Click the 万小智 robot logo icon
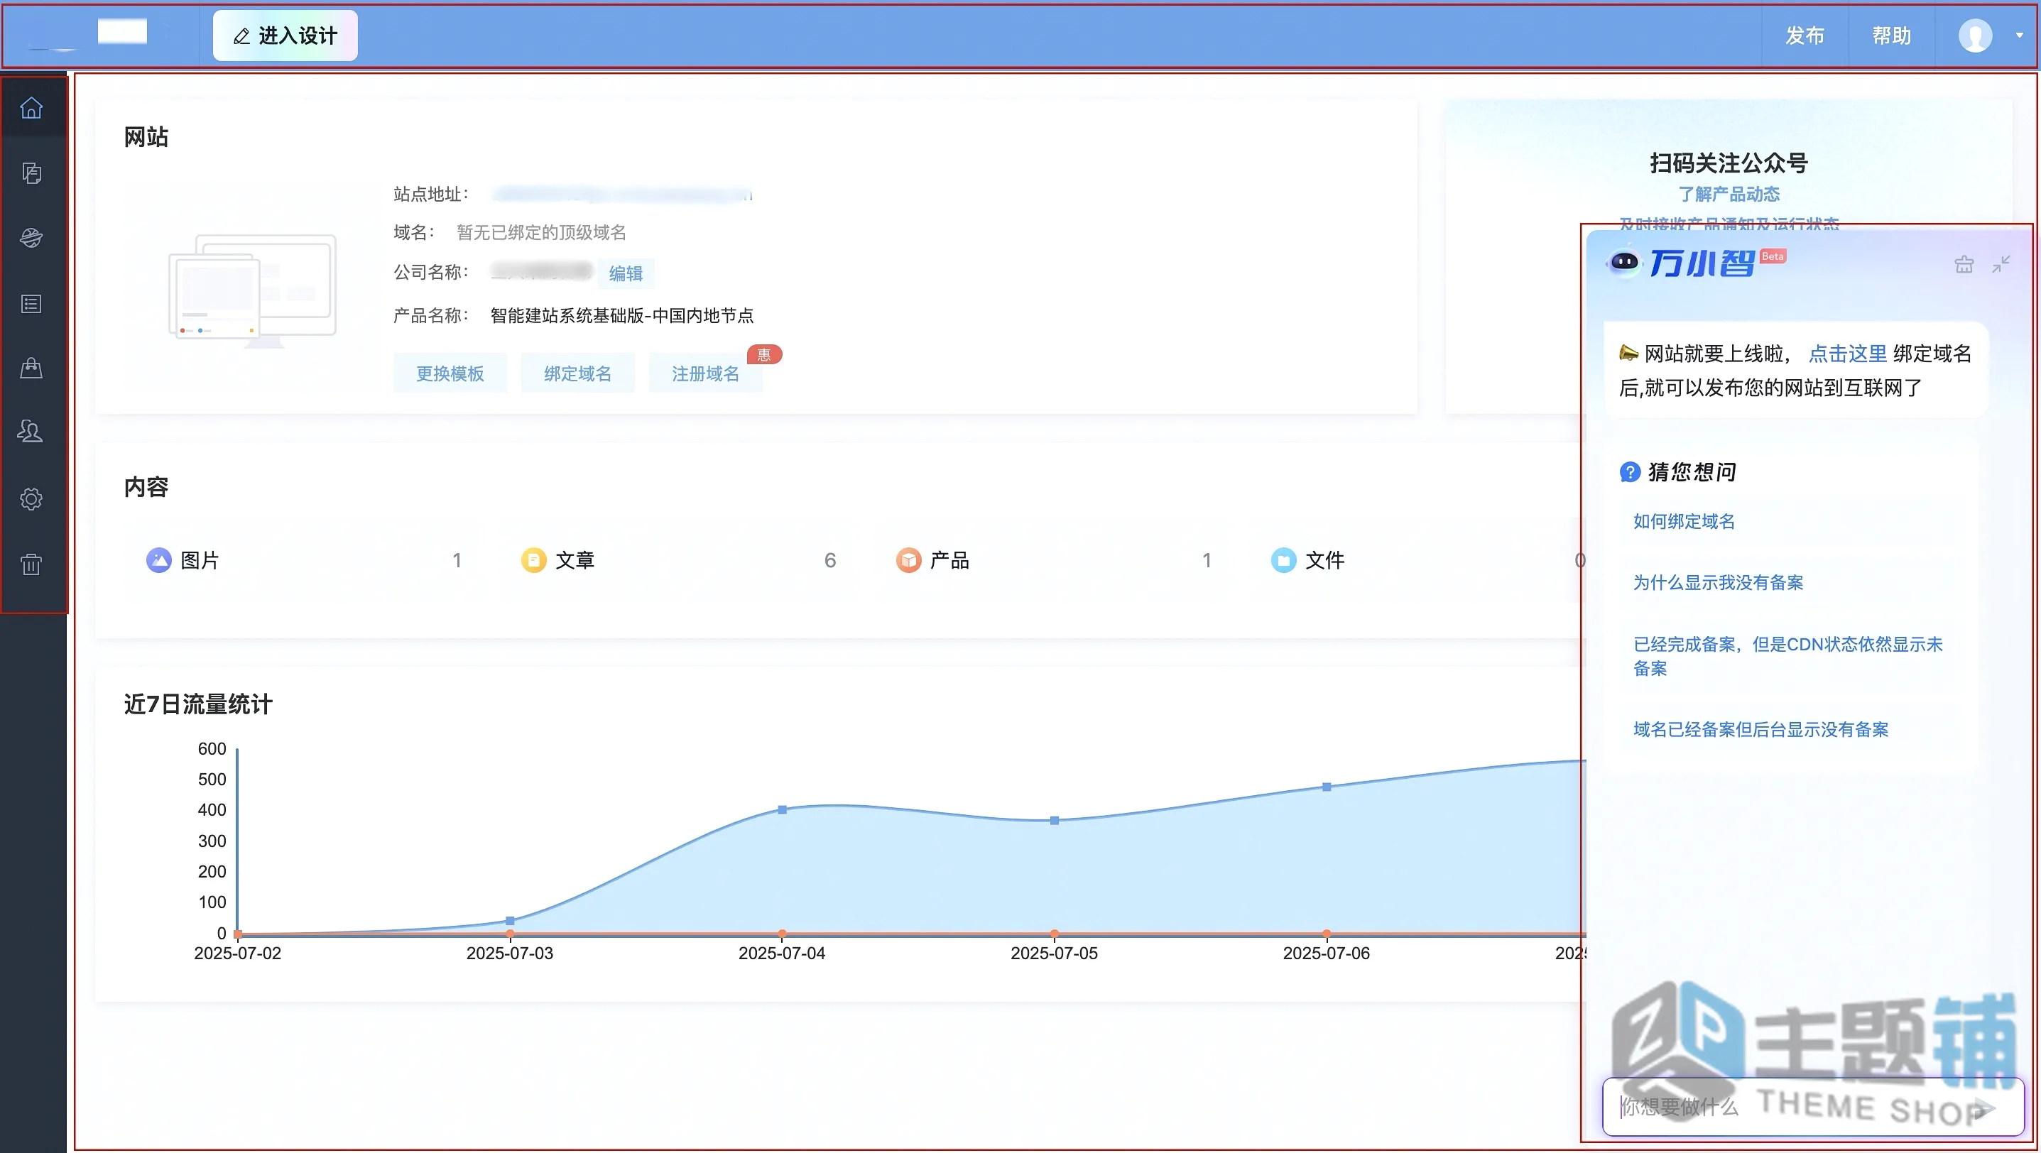 tap(1624, 261)
